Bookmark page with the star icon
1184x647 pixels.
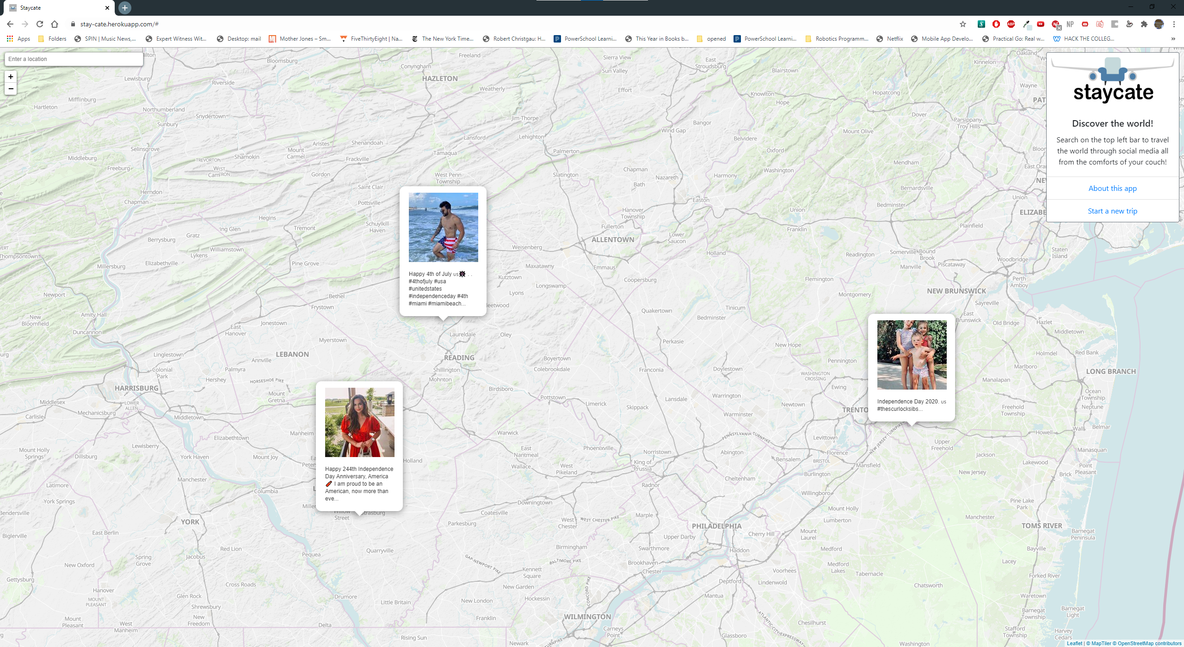(963, 24)
